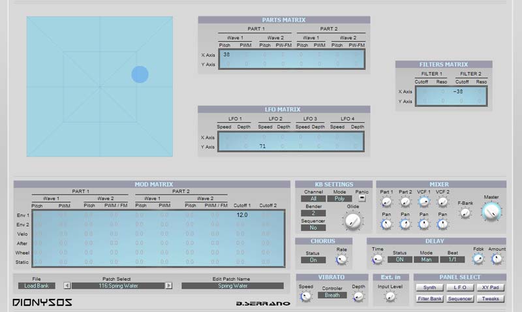Adjust the Mixer Part 1 level knob
Screen dimensions: 522x312
coord(386,202)
